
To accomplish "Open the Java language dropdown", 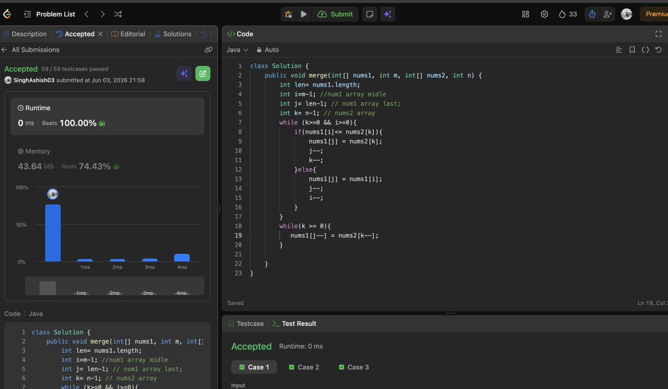I will click(x=238, y=50).
